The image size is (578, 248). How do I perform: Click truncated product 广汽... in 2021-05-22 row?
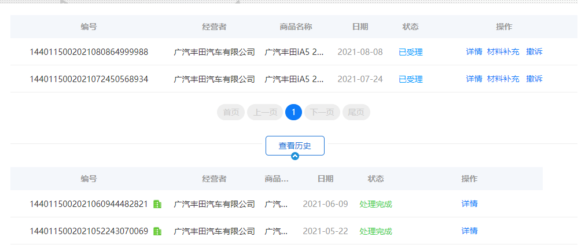tap(277, 231)
